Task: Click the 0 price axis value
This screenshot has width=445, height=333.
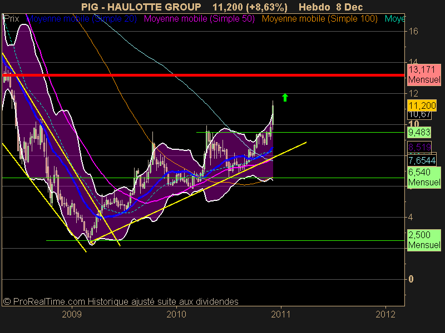Action: point(411,279)
